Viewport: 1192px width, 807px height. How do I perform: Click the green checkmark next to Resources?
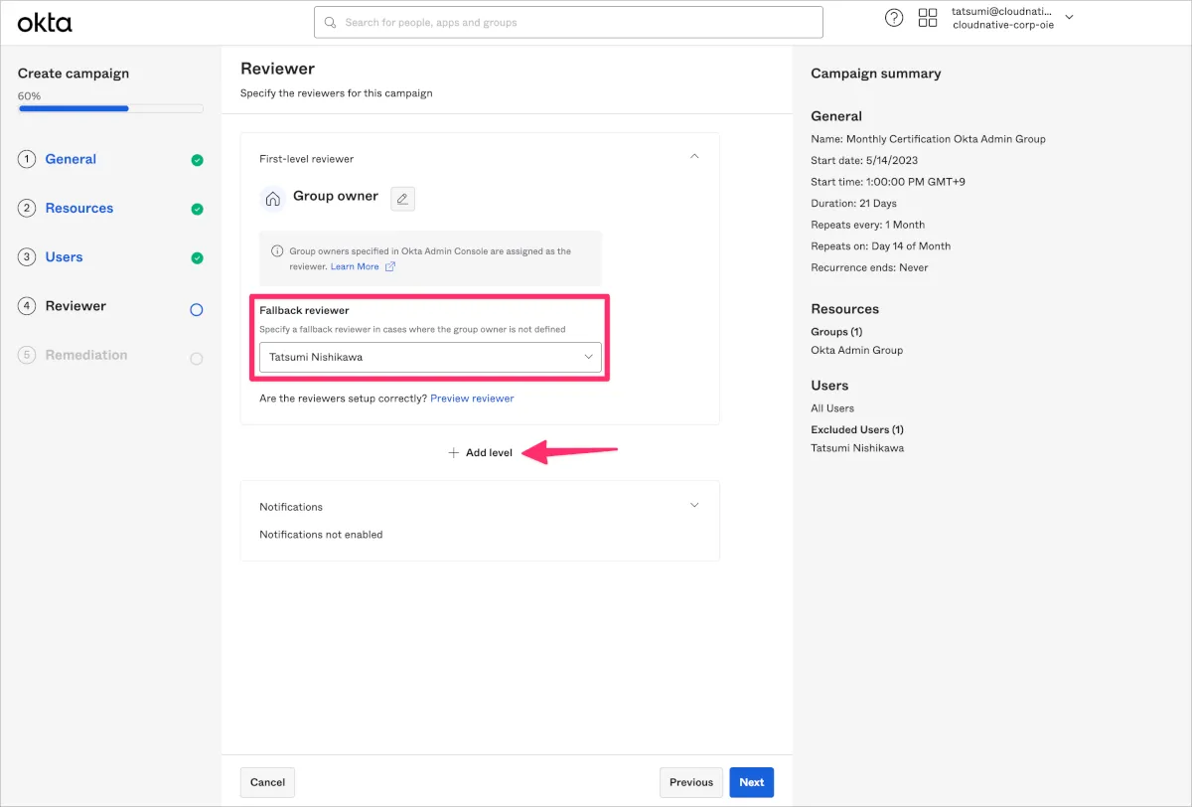point(197,209)
